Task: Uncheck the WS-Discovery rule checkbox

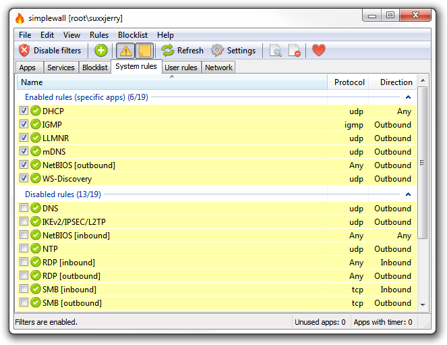Action: click(24, 178)
